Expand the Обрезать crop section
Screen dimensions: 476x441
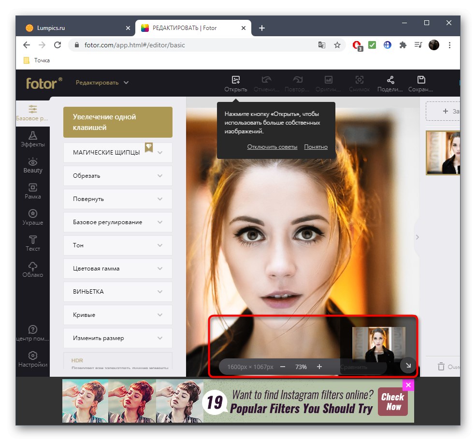click(x=118, y=176)
